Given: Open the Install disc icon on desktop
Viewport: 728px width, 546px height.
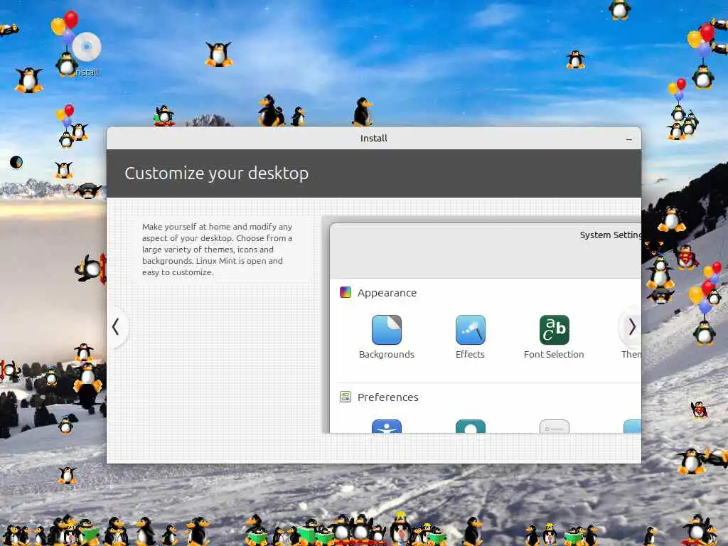Looking at the screenshot, I should pos(87,47).
